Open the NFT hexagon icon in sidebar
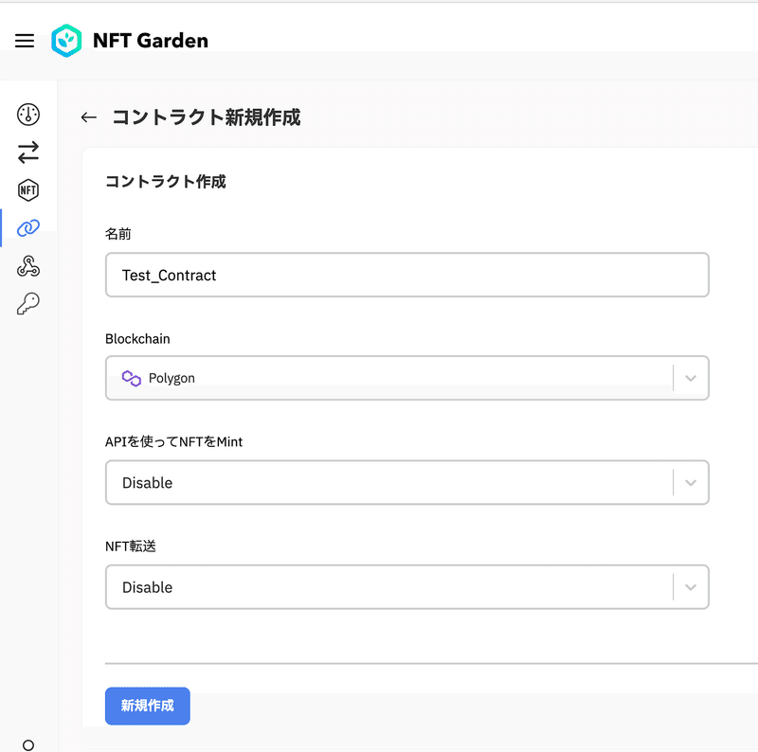 tap(28, 190)
